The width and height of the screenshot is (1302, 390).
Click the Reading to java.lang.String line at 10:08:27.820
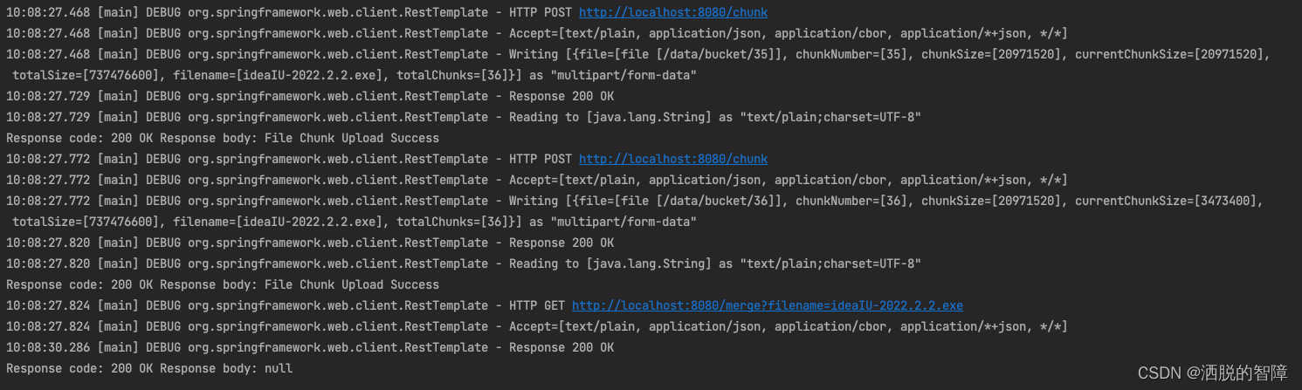[x=464, y=263]
